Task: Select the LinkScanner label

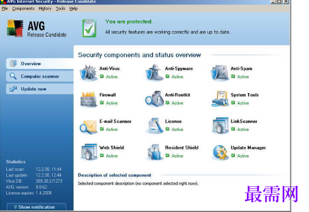Action: [244, 121]
